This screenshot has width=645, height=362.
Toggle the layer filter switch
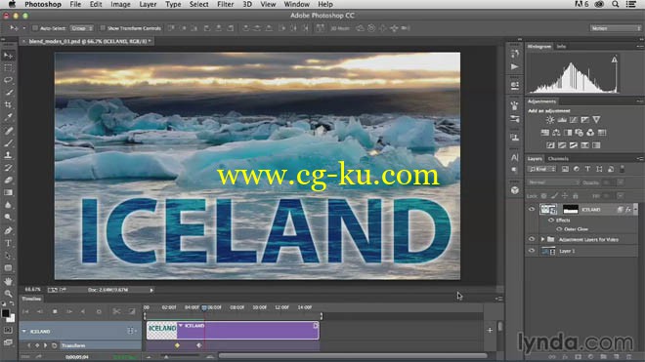click(622, 169)
